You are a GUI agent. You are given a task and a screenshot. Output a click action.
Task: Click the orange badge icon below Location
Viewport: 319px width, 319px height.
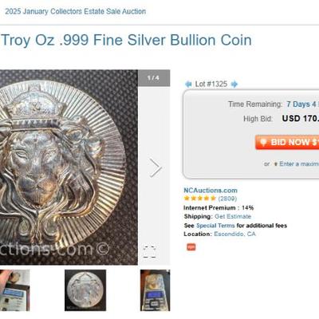[191, 247]
